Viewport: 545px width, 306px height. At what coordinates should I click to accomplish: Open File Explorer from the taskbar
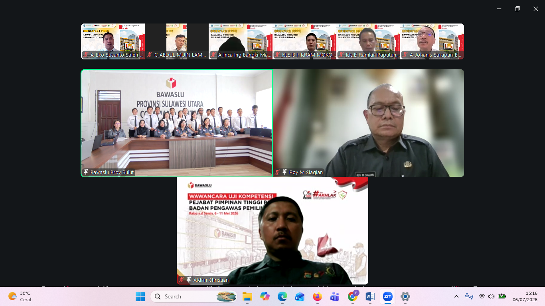(x=247, y=296)
